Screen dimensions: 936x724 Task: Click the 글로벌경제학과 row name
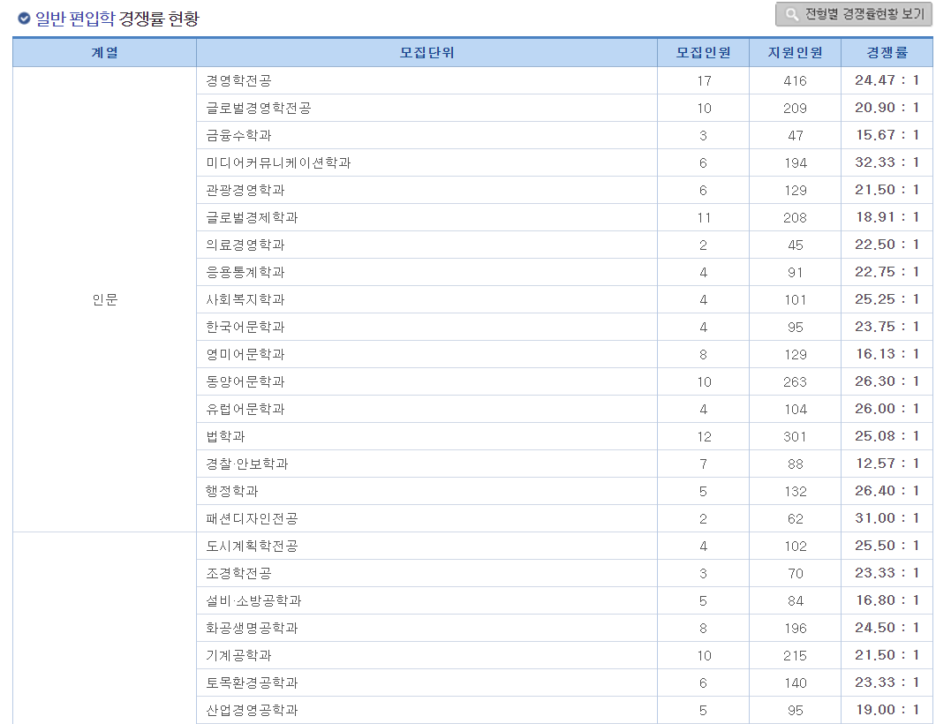point(252,218)
